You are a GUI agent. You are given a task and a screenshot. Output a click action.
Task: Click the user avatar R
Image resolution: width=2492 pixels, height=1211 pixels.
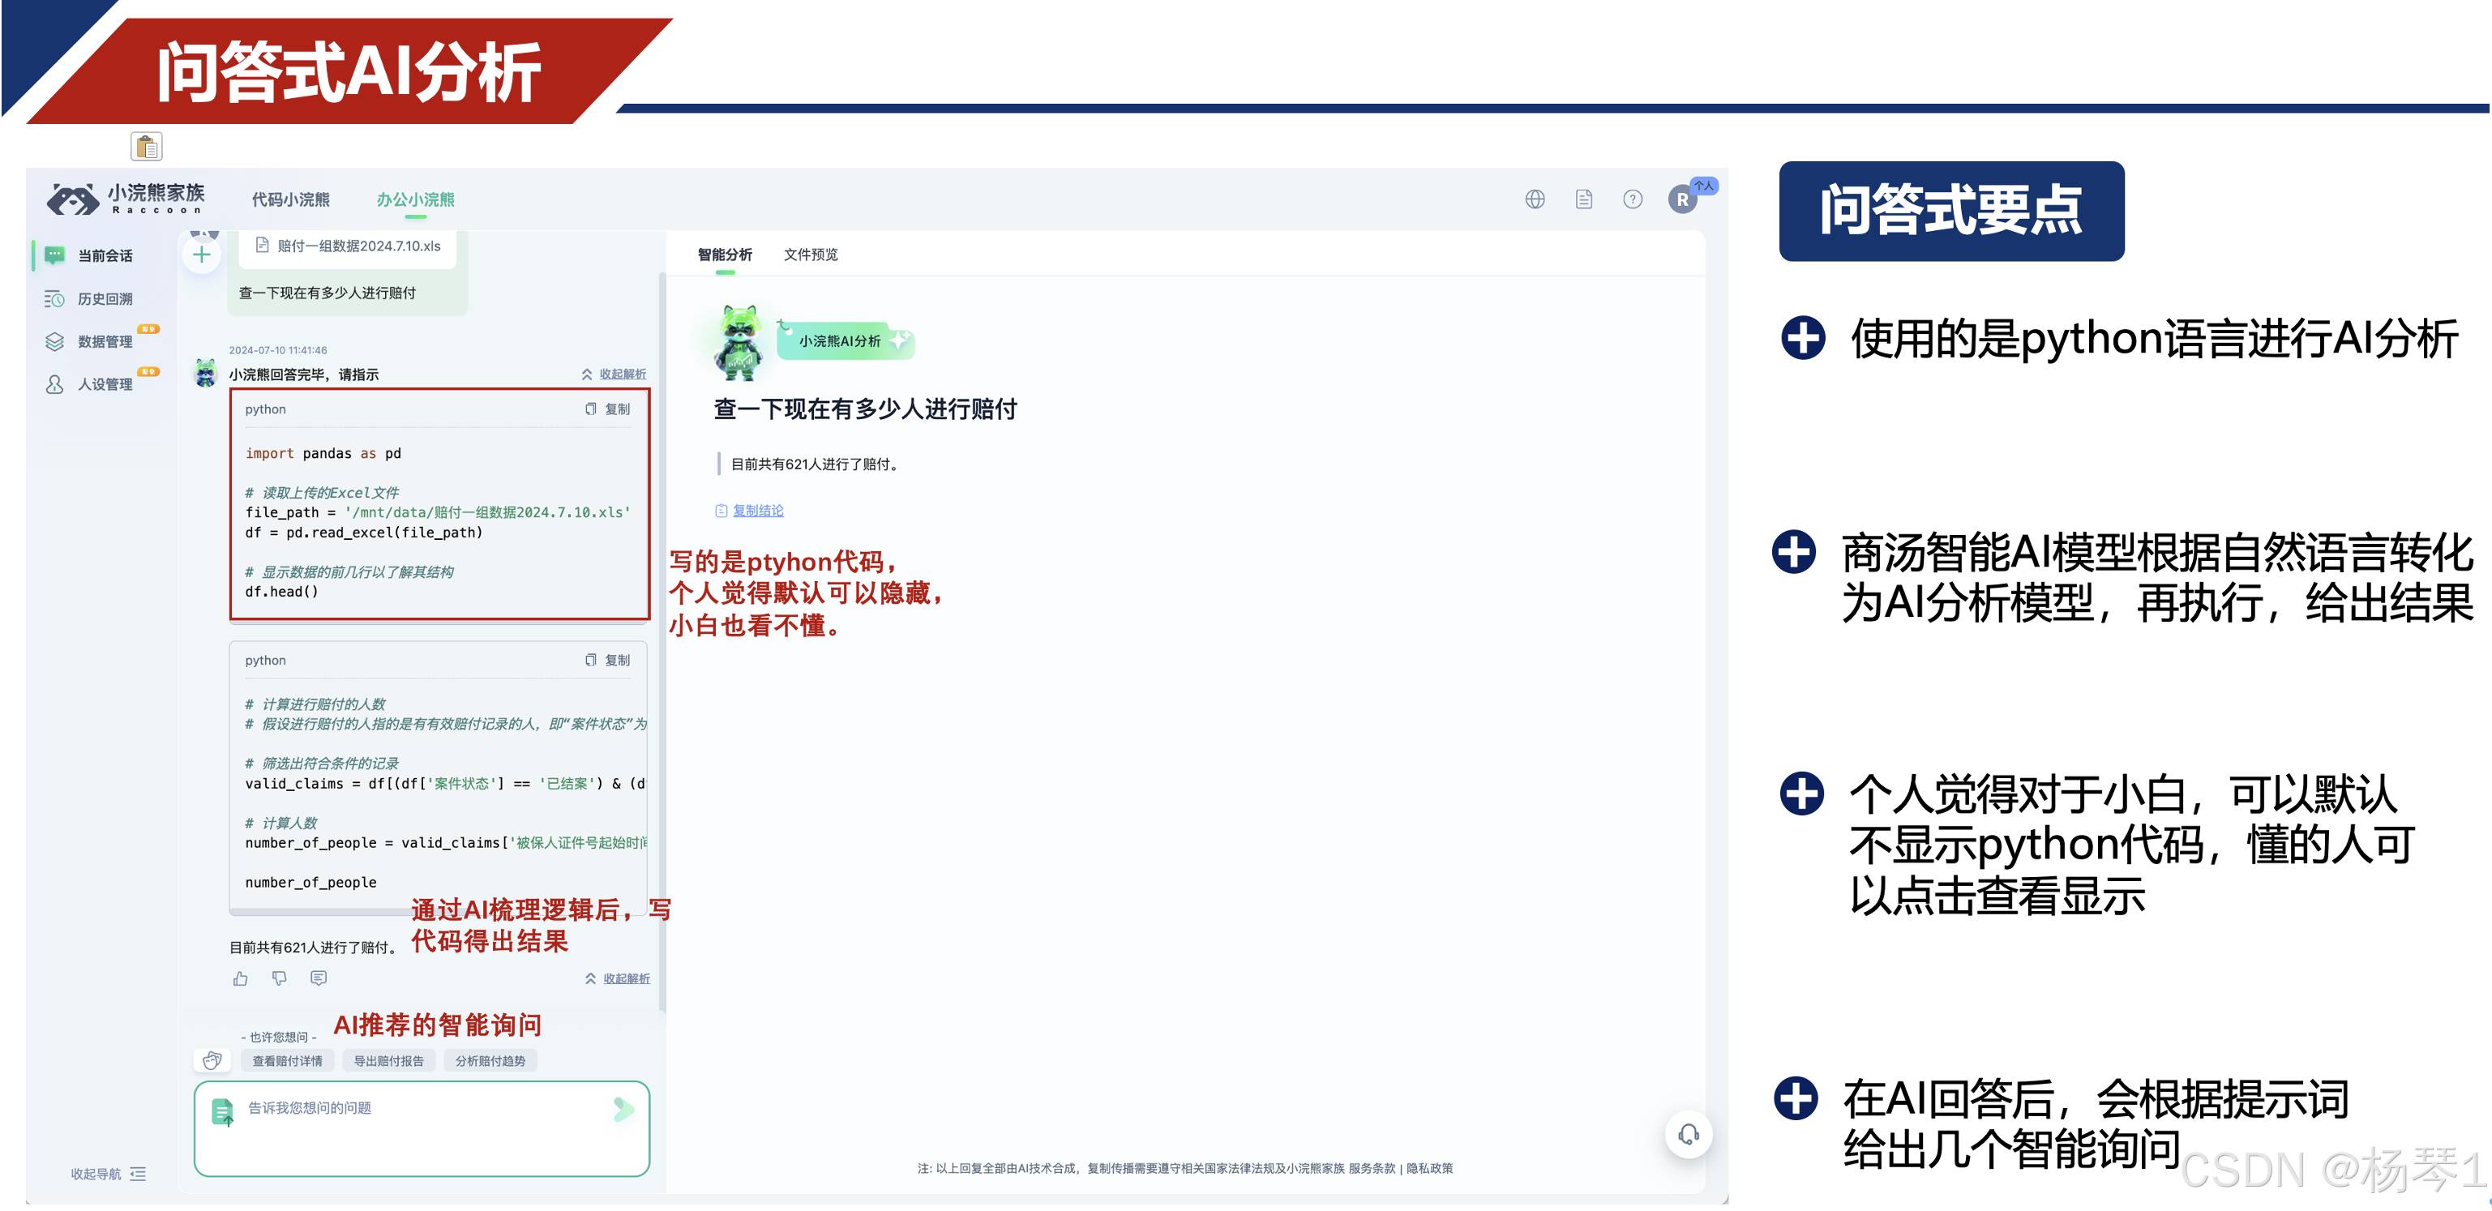pos(1682,199)
